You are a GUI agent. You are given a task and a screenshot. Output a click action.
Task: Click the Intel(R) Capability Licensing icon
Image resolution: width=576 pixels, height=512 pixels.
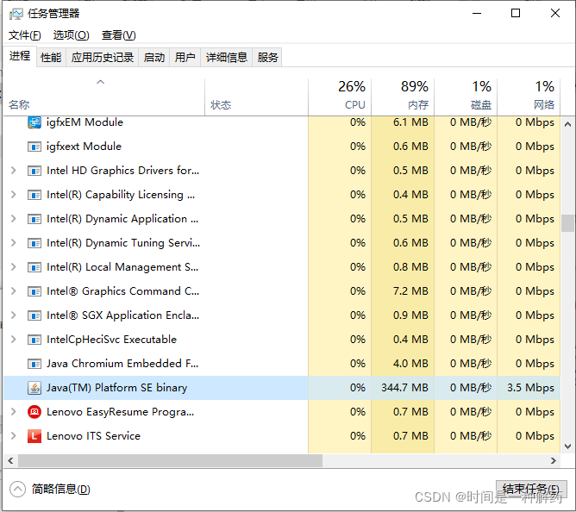click(x=34, y=195)
